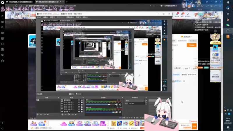Click the browser search sidebar icon

(x=2, y=27)
